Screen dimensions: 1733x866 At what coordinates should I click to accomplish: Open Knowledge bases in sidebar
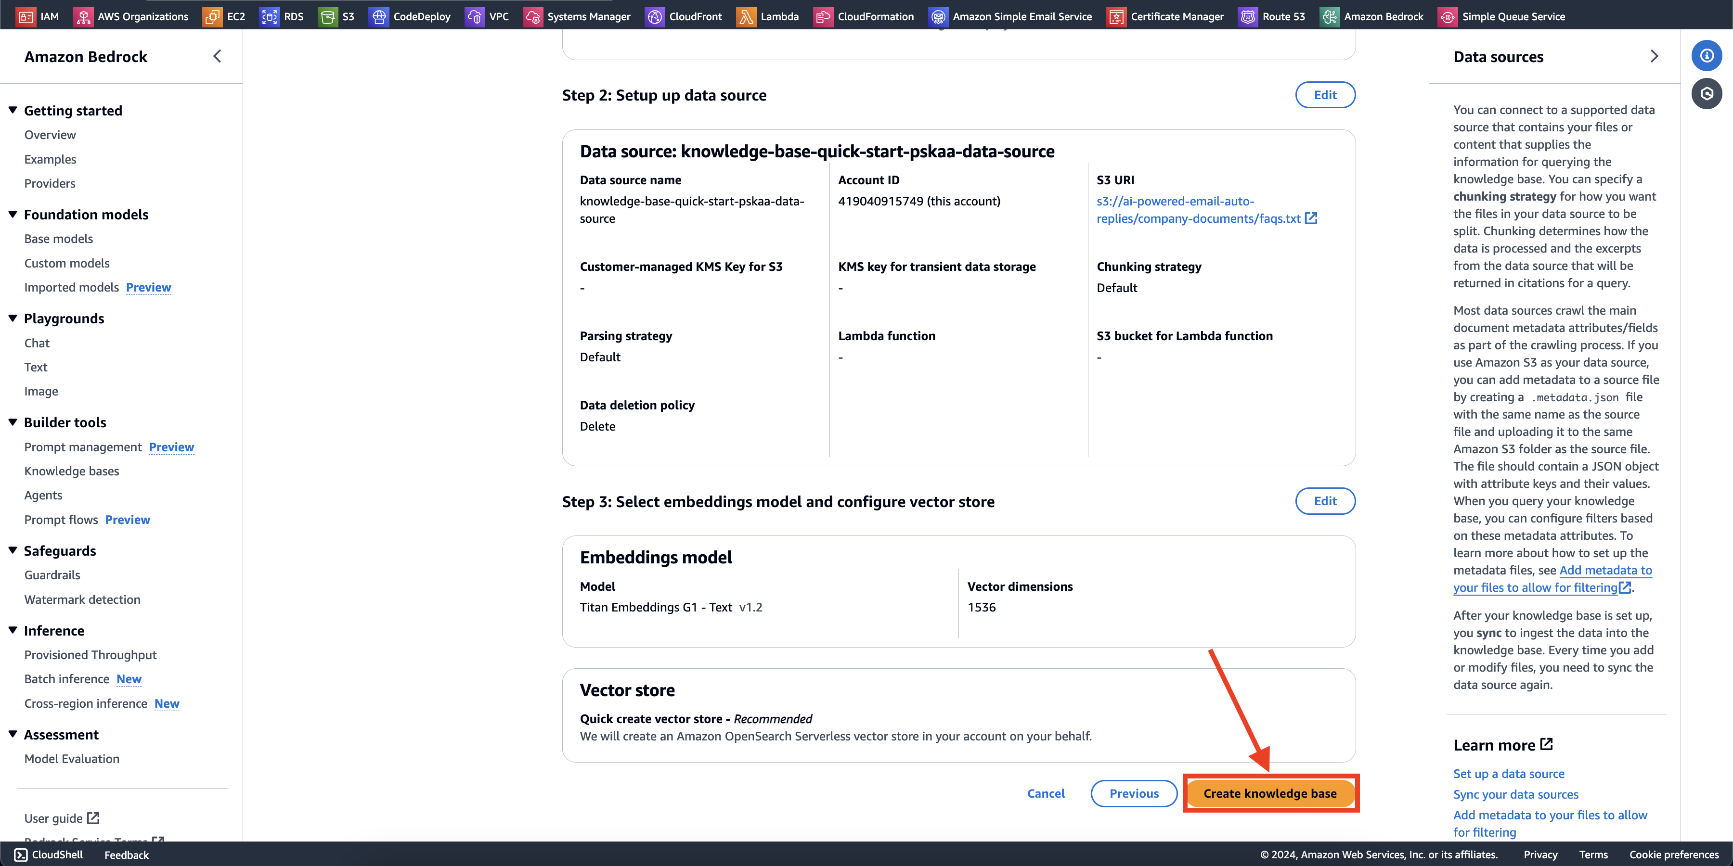pos(71,471)
